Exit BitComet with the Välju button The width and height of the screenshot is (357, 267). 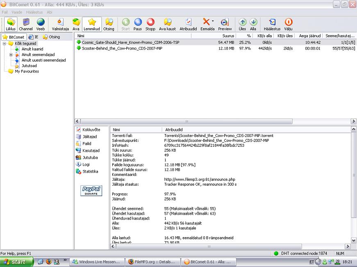(x=288, y=24)
